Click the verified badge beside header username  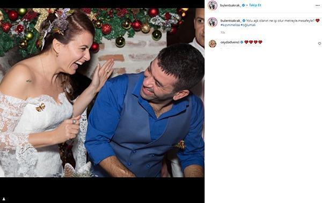[x=243, y=5]
